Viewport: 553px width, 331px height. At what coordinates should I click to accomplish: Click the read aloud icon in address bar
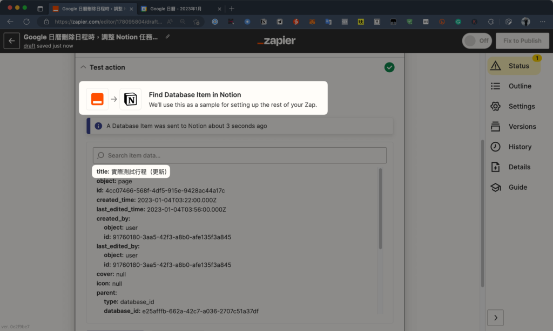(170, 22)
